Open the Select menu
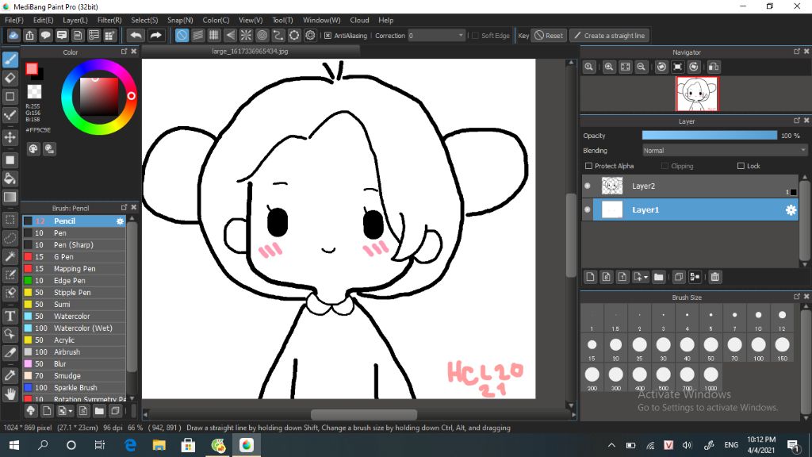Screen dimensions: 812x457 coord(144,20)
